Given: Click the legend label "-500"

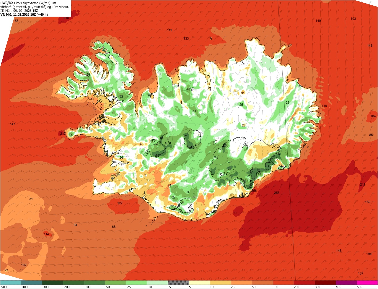Looking at the screenshot, I should point(3,287).
